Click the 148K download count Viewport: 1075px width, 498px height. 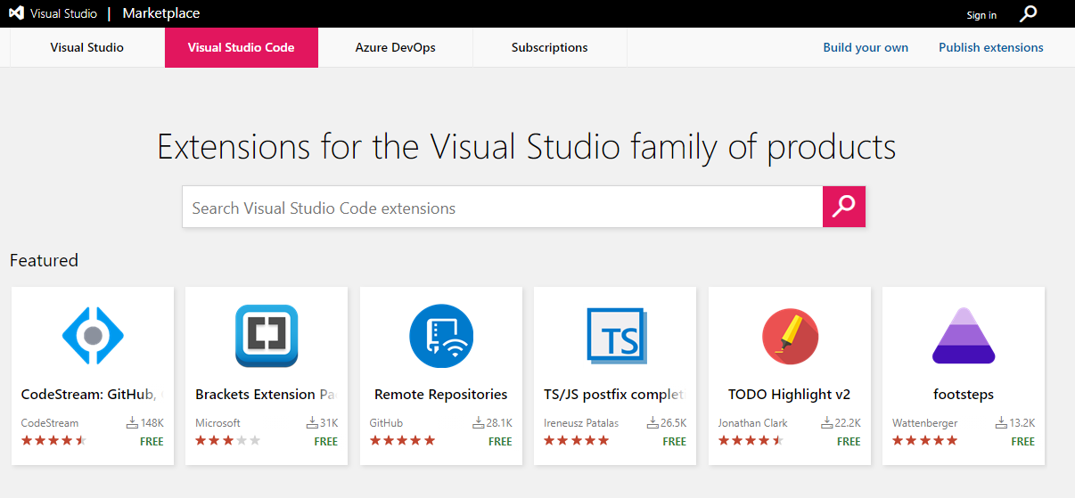click(152, 423)
